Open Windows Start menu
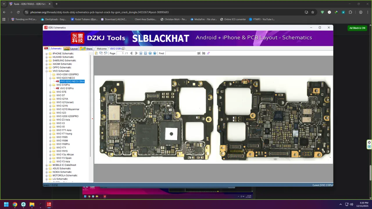372x209 pixels. coord(6,204)
